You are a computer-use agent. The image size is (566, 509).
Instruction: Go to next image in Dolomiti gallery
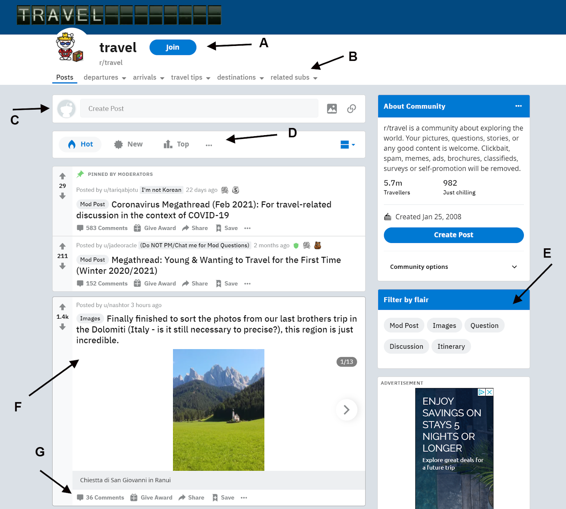(346, 410)
